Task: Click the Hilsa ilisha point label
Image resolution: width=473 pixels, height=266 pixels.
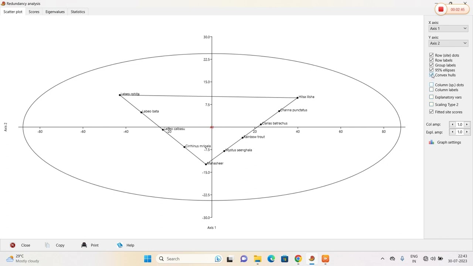Action: click(306, 97)
